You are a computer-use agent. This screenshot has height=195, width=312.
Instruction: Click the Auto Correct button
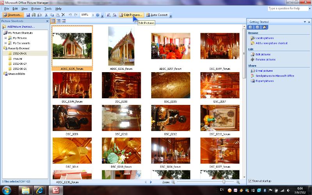pos(157,15)
